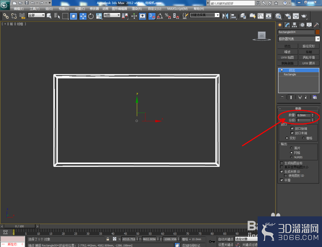Click 数量 spinner arrows
322x247 pixels.
coord(313,115)
